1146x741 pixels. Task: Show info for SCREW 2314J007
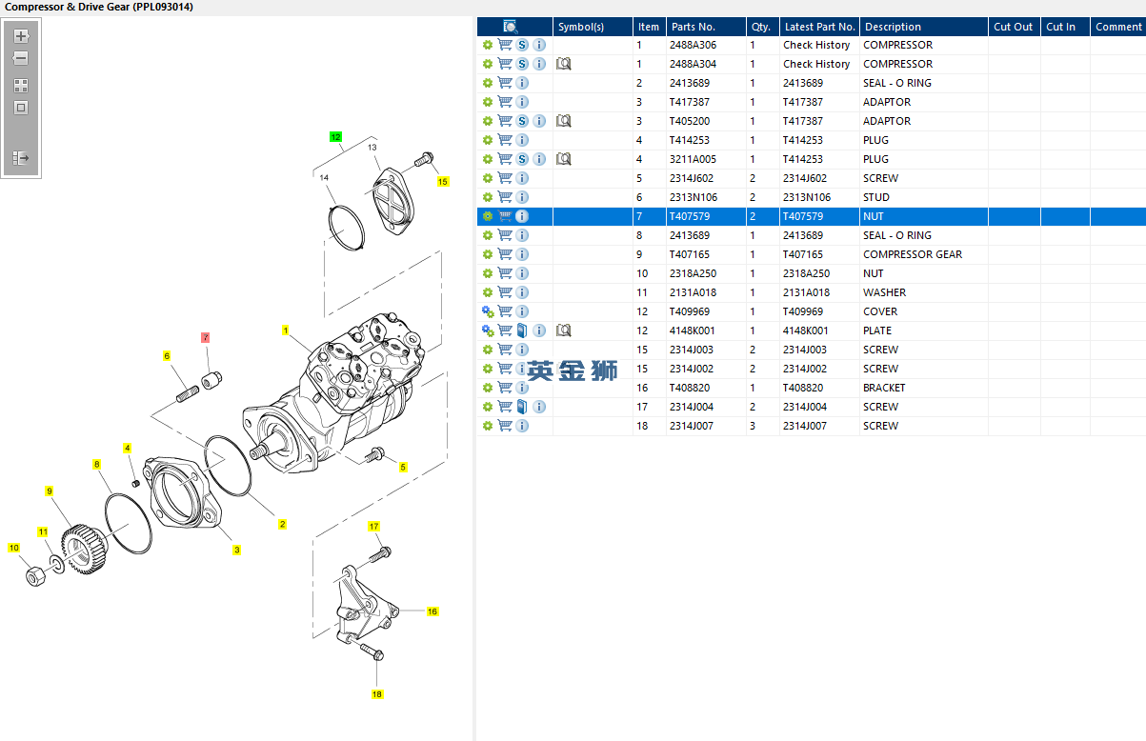pos(522,426)
